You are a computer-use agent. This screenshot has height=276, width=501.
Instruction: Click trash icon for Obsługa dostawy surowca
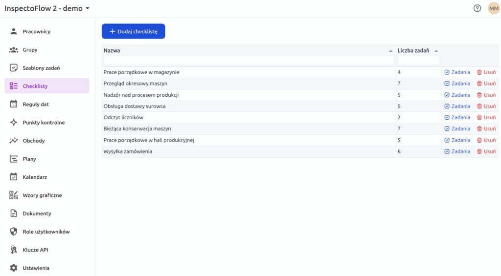click(x=479, y=106)
